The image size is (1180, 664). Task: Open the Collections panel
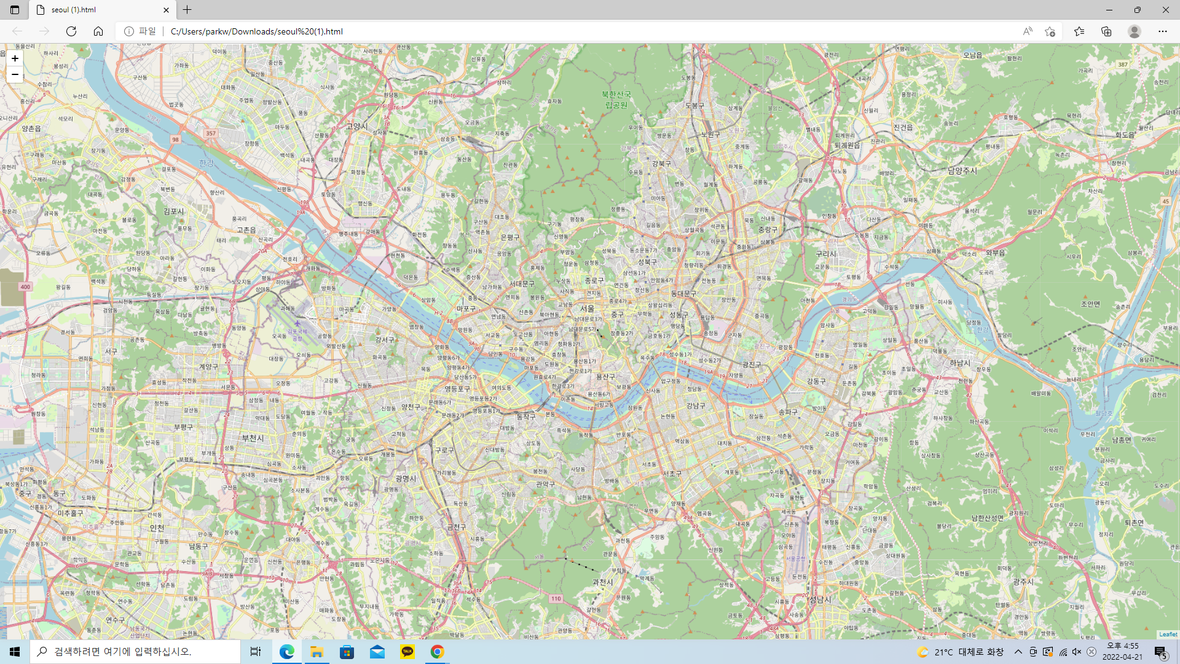tap(1106, 31)
